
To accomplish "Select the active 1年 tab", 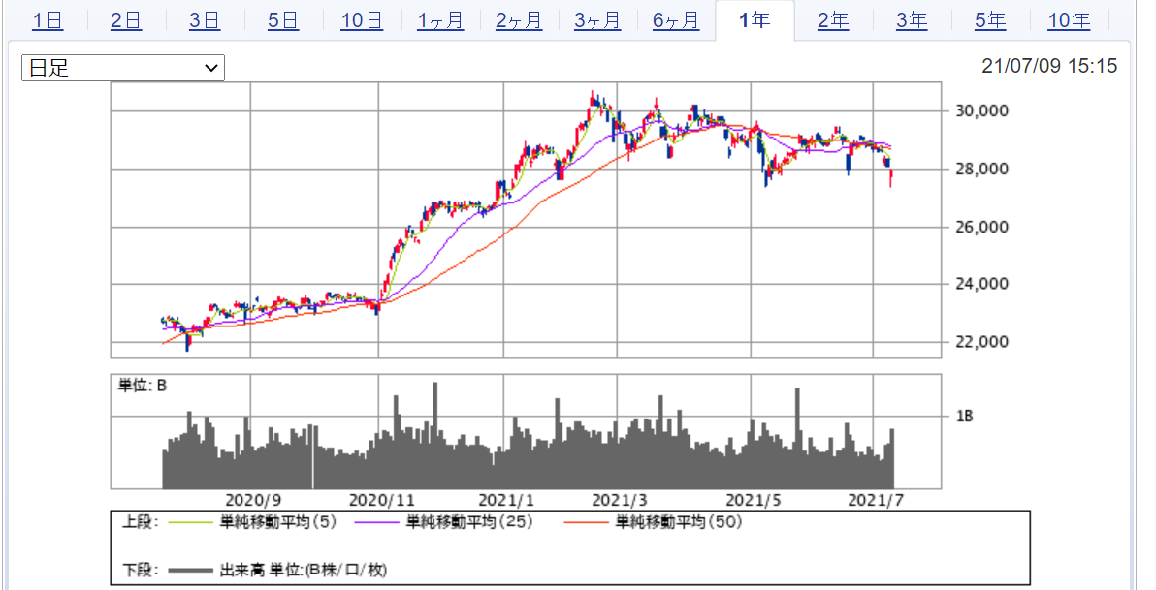I will [755, 20].
